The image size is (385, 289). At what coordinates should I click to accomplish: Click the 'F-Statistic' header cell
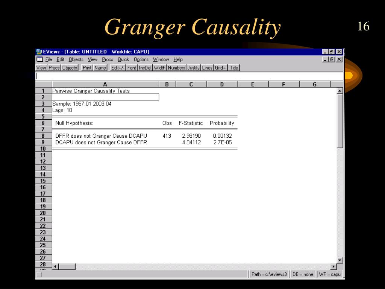(x=191, y=123)
